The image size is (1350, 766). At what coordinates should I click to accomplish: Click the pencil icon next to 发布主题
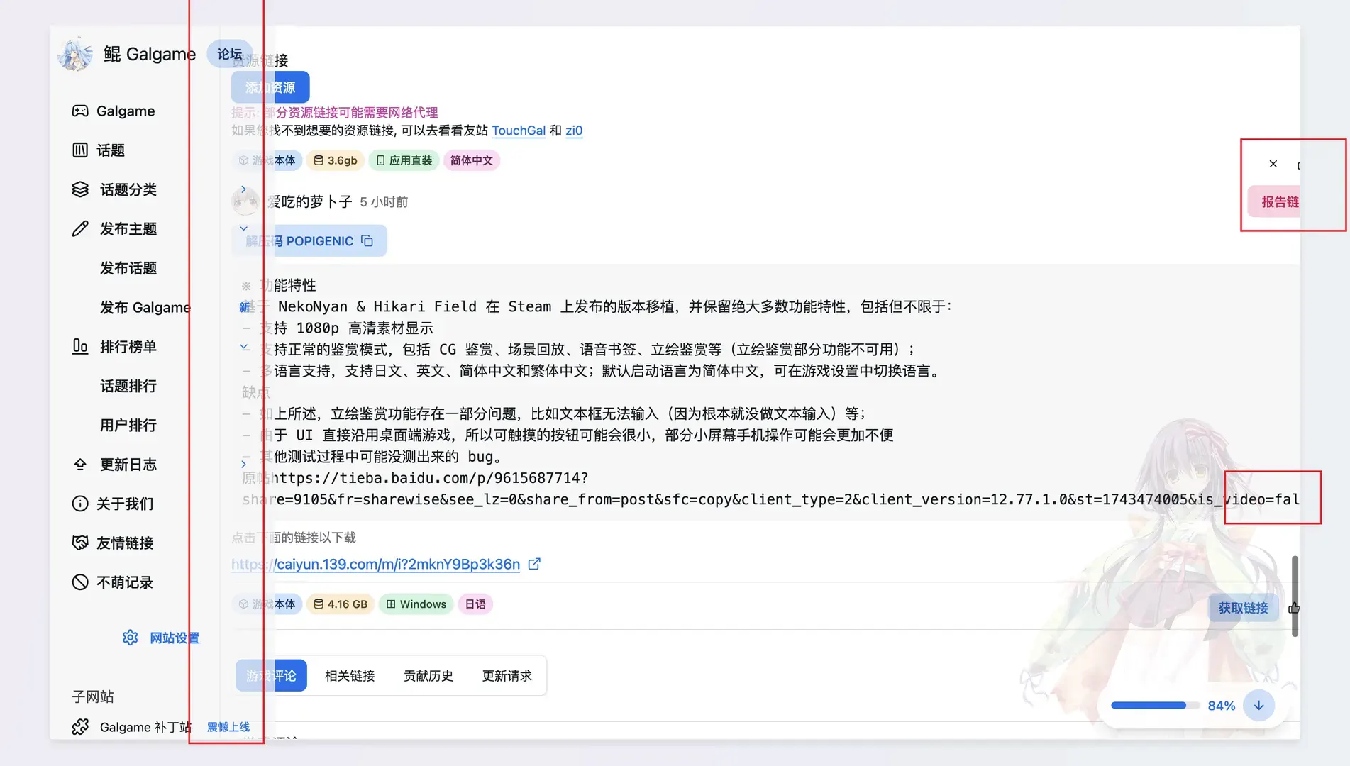[80, 228]
